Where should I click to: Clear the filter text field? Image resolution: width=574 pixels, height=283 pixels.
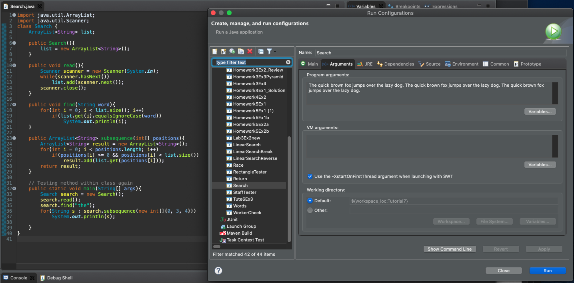288,62
